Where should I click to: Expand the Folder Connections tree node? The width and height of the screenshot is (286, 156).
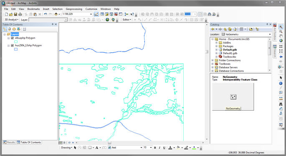pos(213,60)
